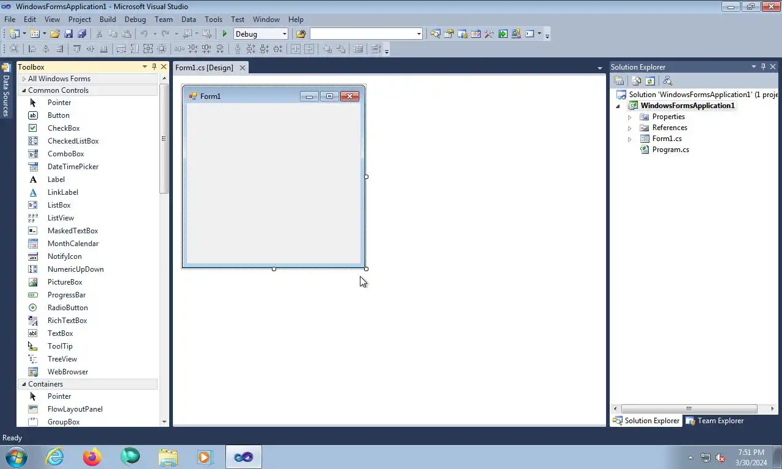
Task: Click the Toolbox vertical scrollbar thumb
Action: (164, 139)
